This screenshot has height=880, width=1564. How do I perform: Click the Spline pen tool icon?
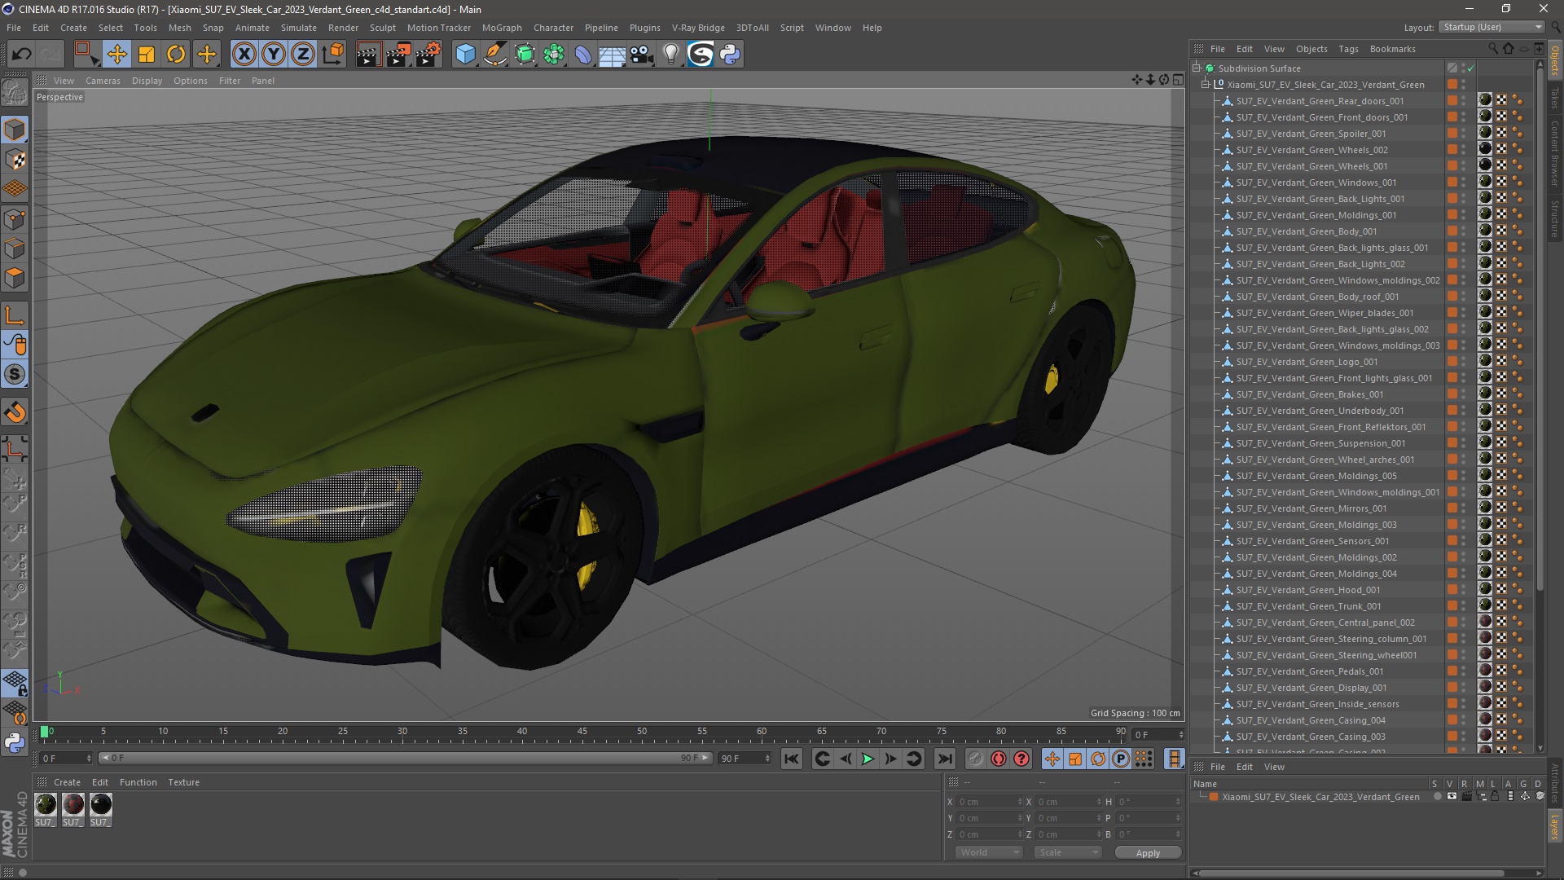[x=494, y=55]
